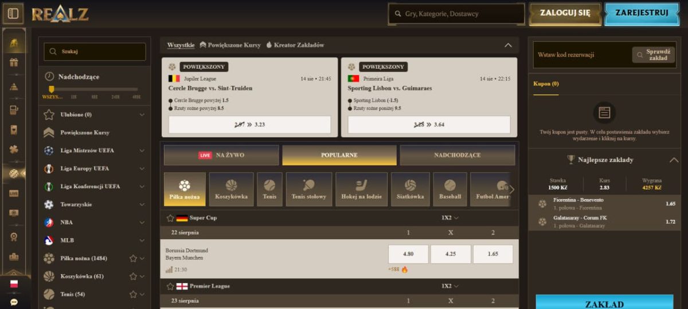Open the pyramid icon in left sidebar
This screenshot has height=309, width=688.
click(x=14, y=87)
